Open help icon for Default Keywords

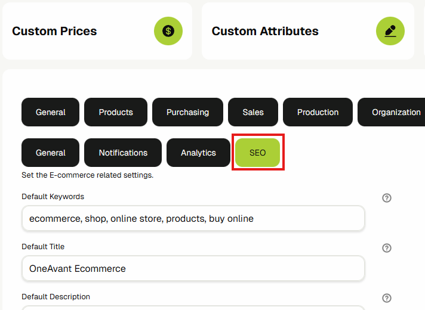tap(387, 198)
